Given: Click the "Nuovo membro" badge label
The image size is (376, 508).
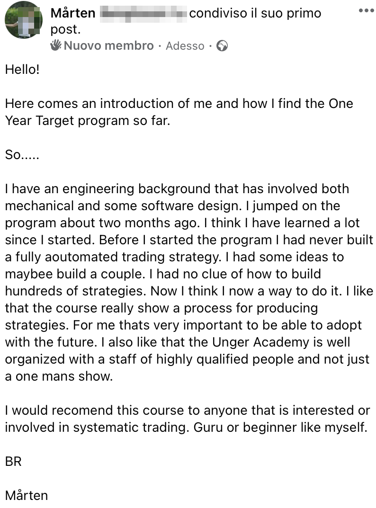Looking at the screenshot, I should (108, 46).
